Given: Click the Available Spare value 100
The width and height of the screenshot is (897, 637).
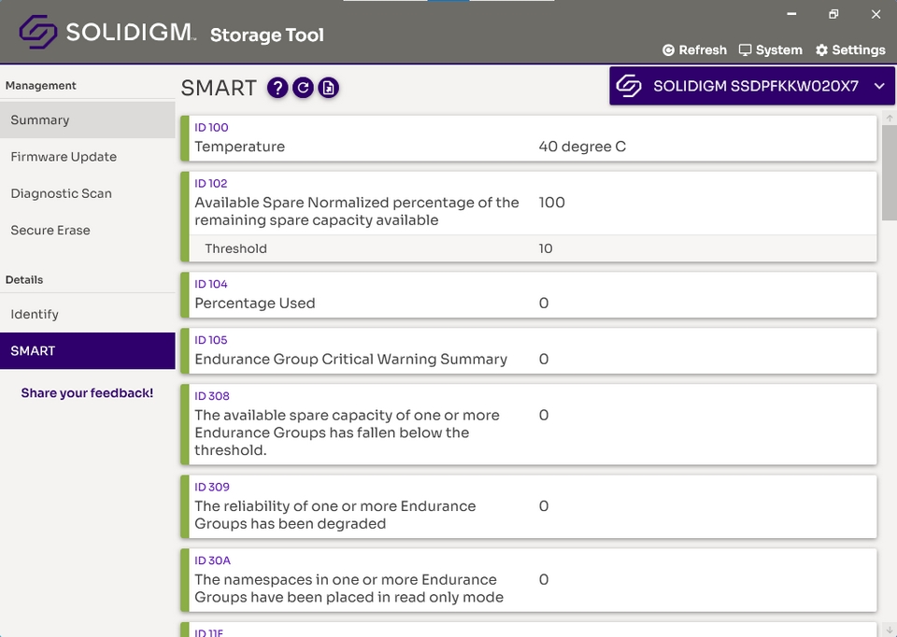Looking at the screenshot, I should click(x=552, y=203).
